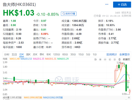Click the volume MA10:1062.09万股 label

(53, 98)
